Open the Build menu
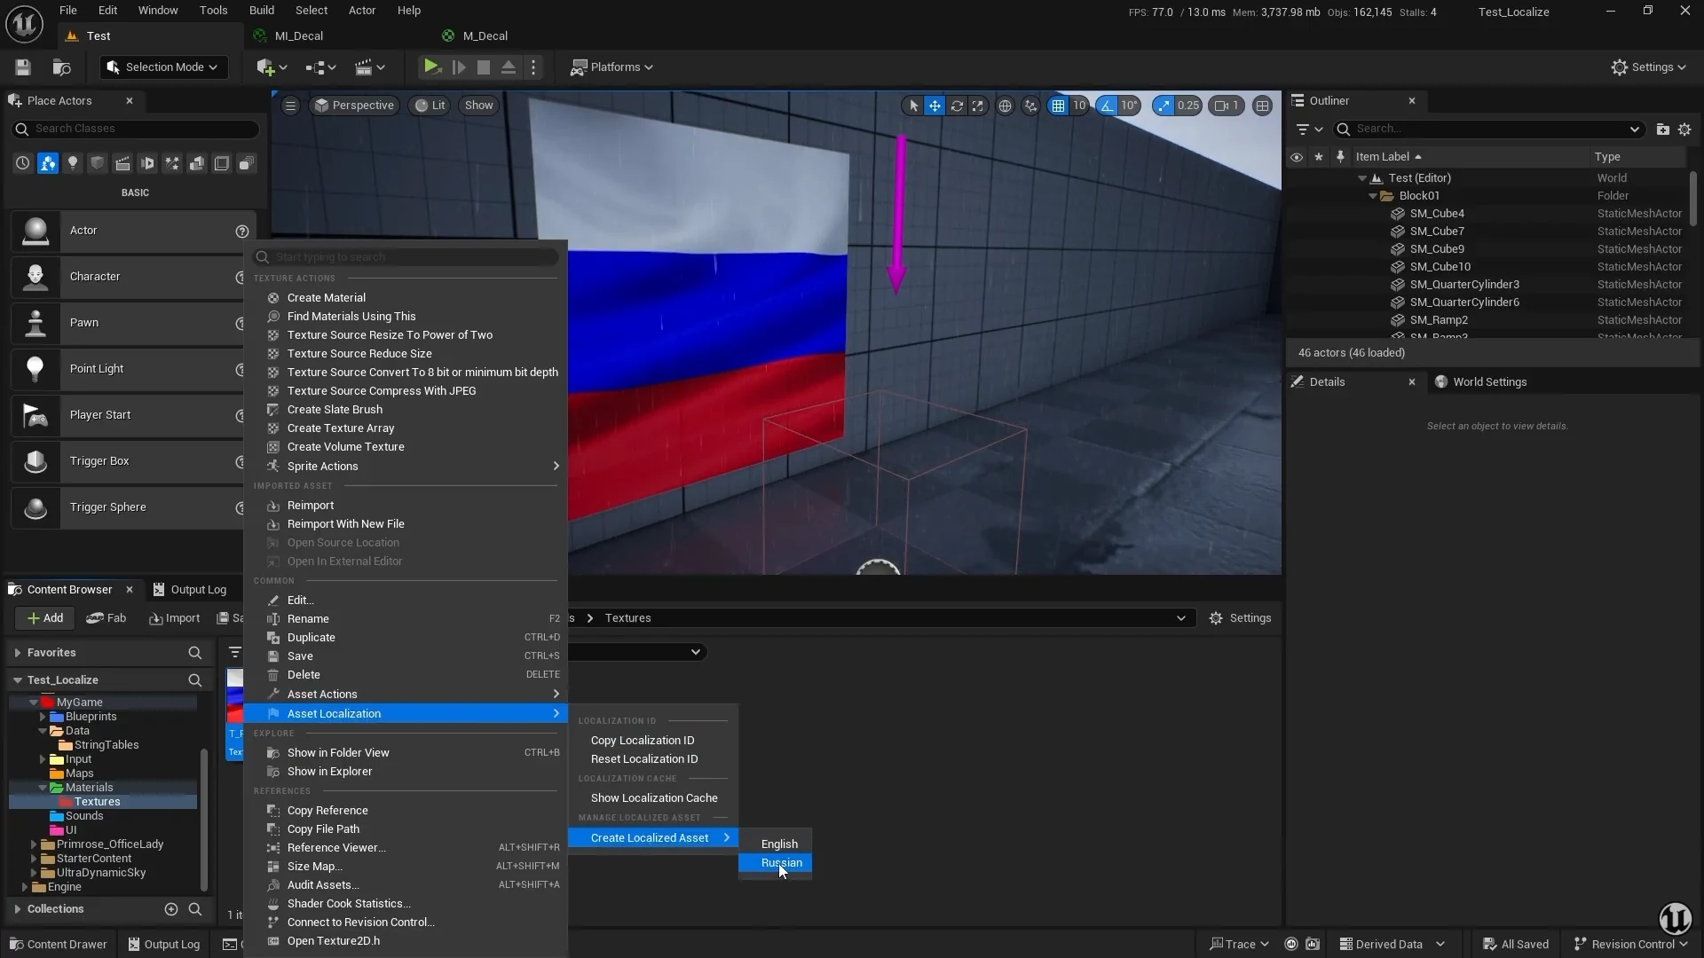This screenshot has width=1704, height=958. 261,11
